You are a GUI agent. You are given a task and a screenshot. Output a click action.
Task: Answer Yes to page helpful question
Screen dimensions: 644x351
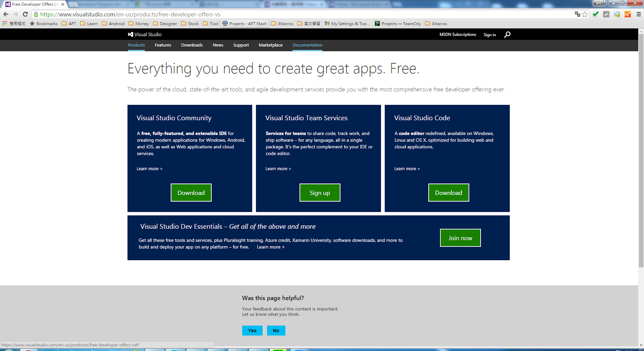coord(252,330)
